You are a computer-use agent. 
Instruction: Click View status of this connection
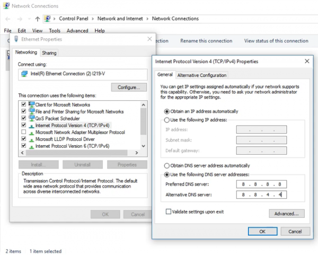276,41
